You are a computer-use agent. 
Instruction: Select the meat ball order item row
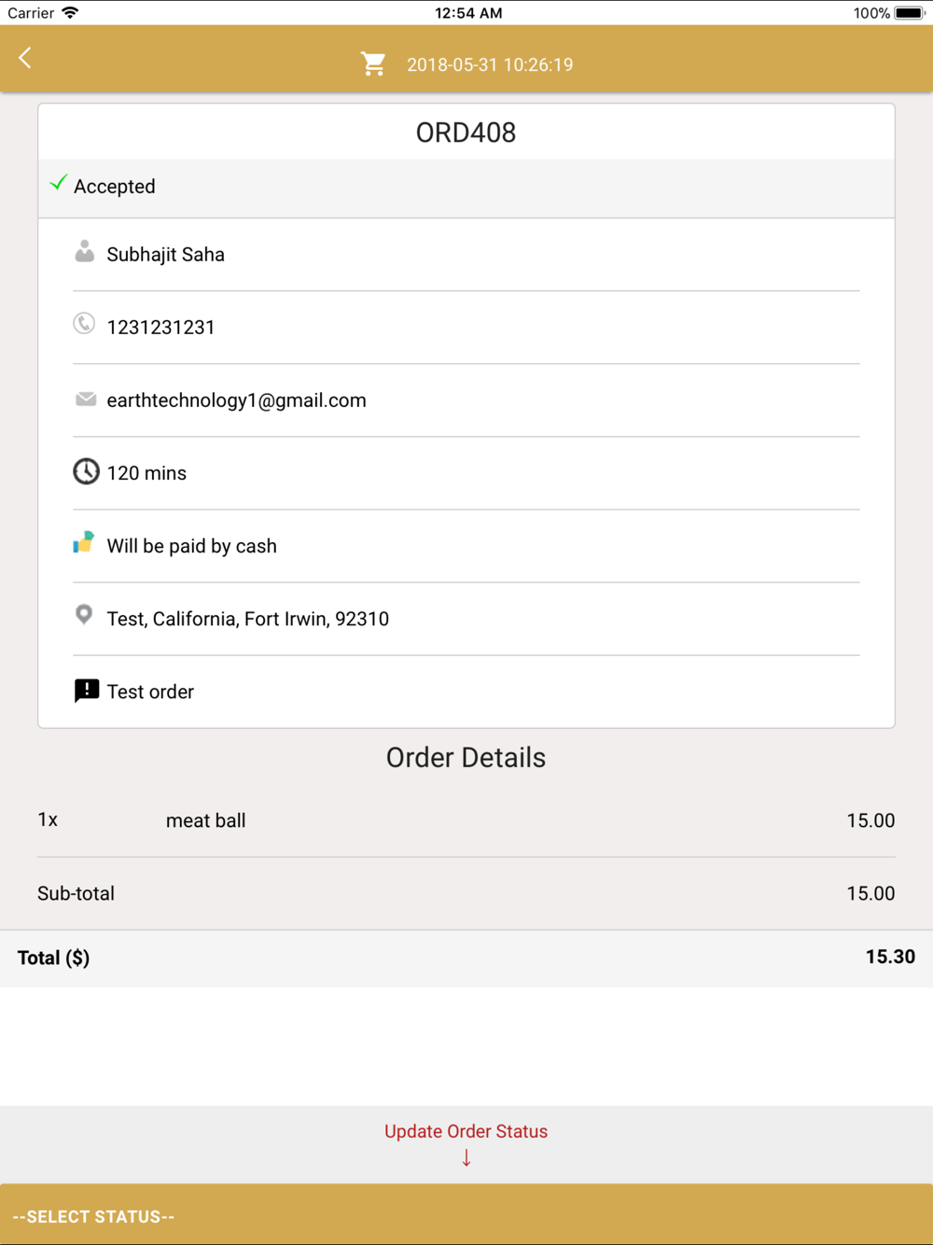466,820
